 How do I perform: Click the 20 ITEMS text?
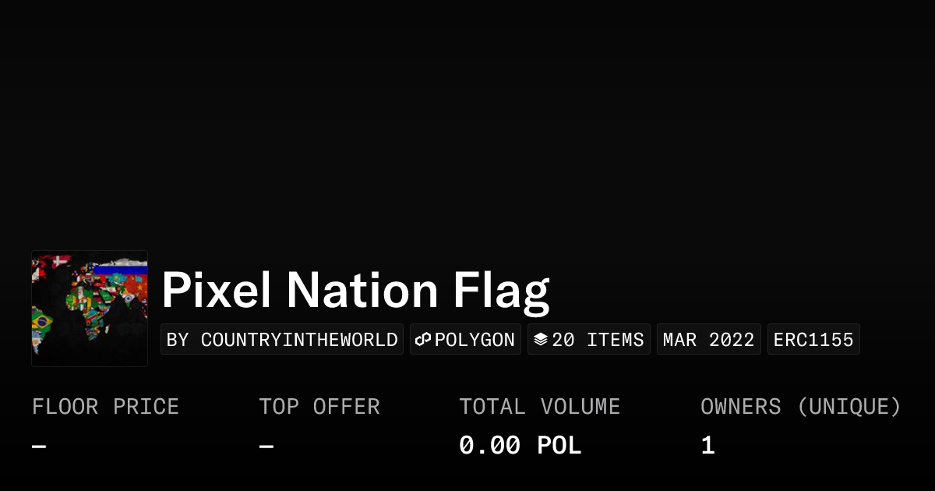(598, 340)
